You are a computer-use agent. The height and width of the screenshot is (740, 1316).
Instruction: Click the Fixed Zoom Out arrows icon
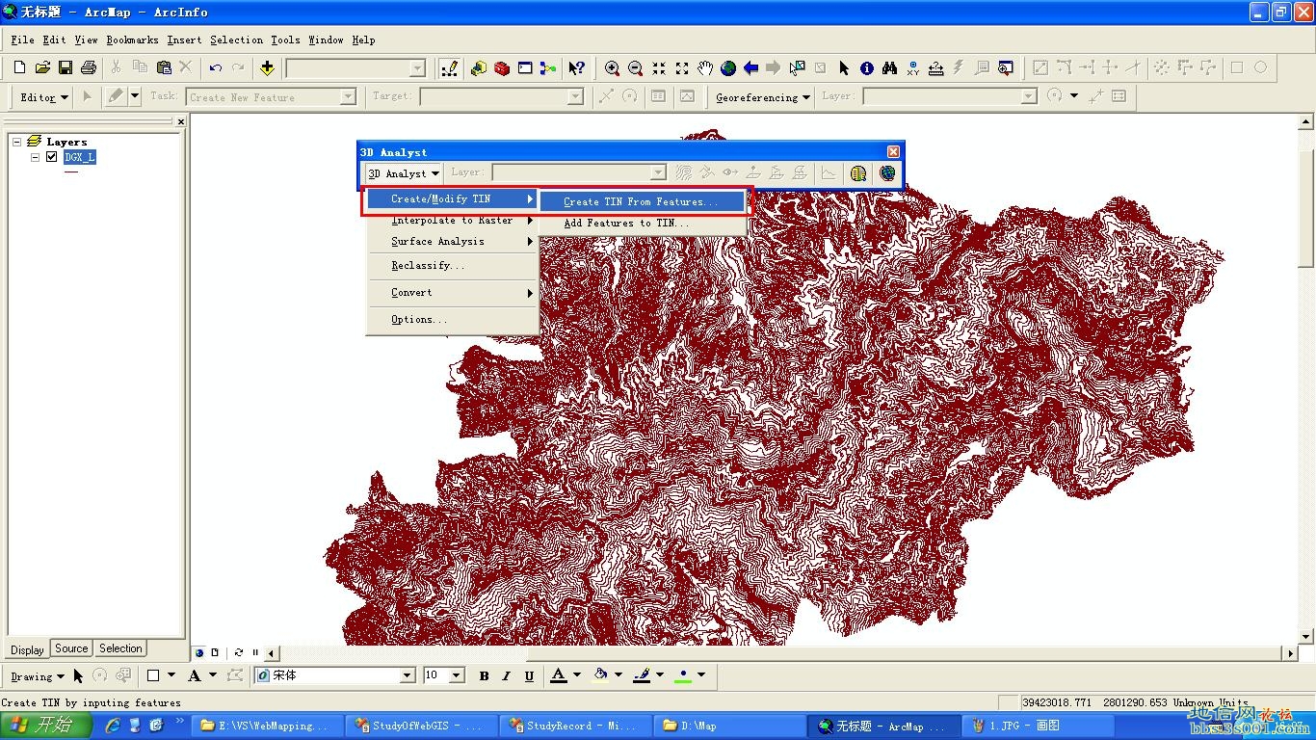click(x=682, y=67)
